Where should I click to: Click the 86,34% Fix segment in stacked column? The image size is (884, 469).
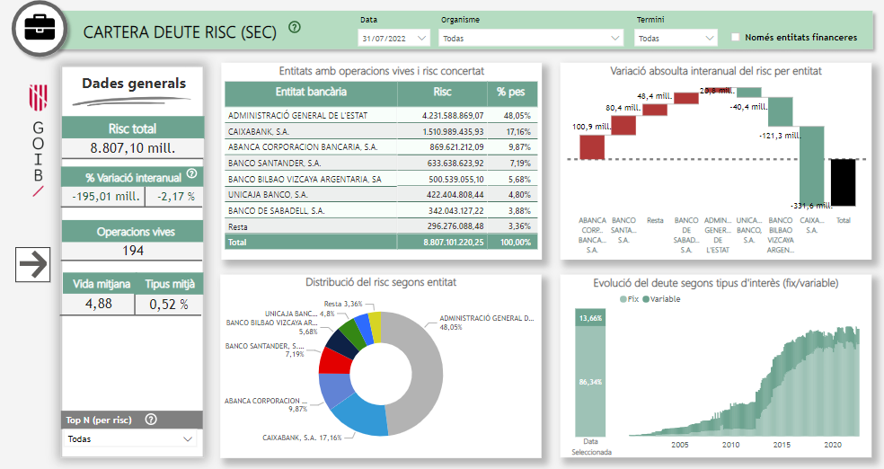pyautogui.click(x=590, y=382)
